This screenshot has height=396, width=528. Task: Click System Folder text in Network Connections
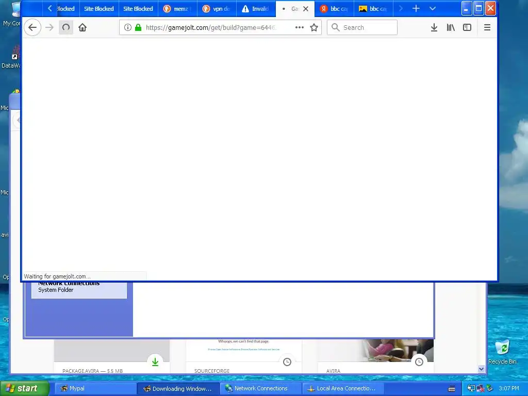point(56,290)
